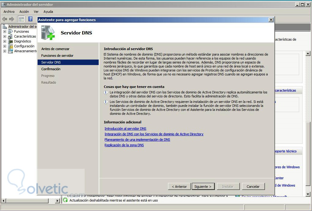Image resolution: width=312 pixels, height=211 pixels.
Task: Select the Funciones tree item label
Action: (21, 31)
